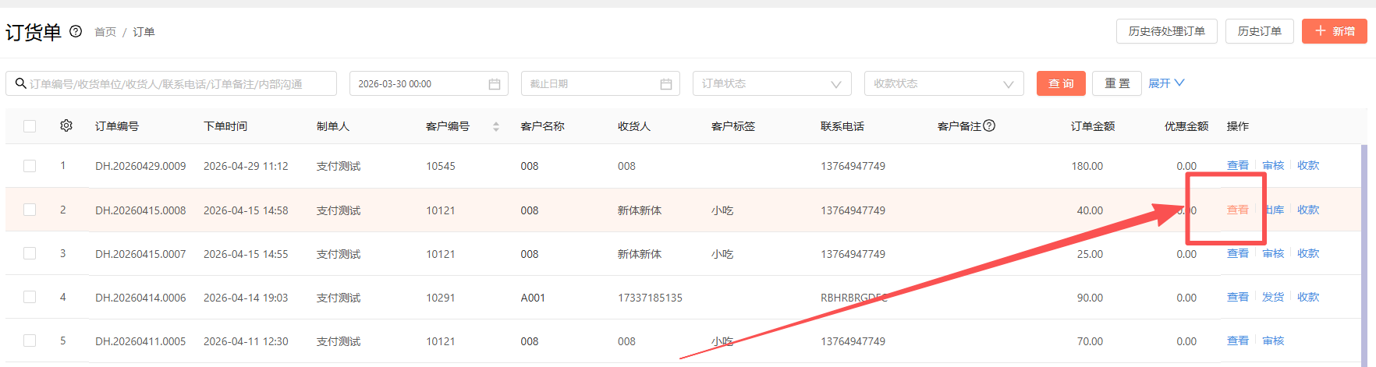Click the 下单时间 column header
This screenshot has width=1376, height=367.
(x=225, y=126)
